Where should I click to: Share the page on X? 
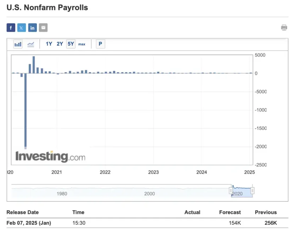(x=22, y=28)
